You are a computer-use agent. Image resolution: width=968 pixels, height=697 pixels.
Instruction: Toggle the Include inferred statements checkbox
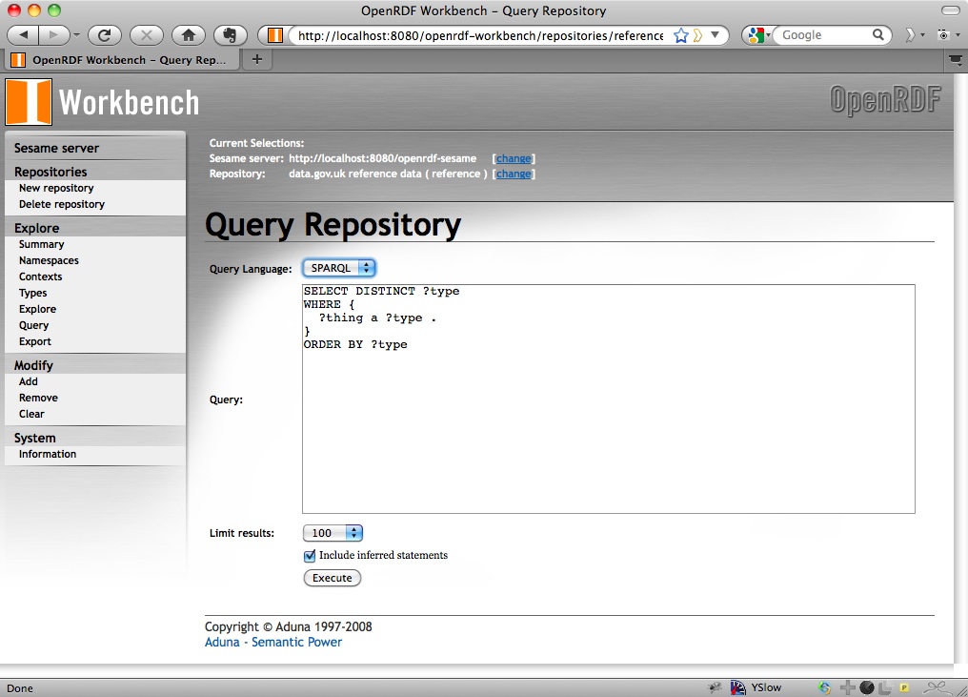(310, 556)
